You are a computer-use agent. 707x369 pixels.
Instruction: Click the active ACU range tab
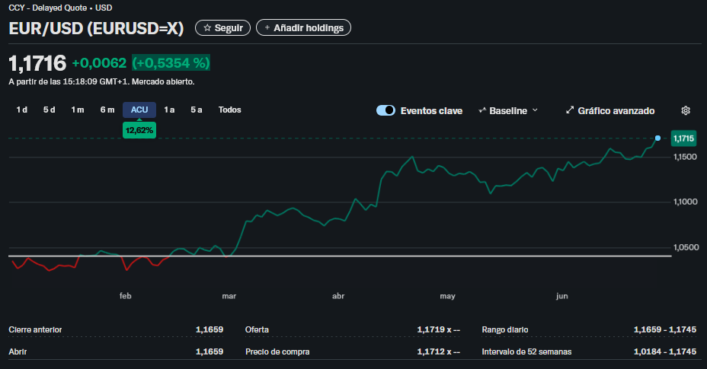tap(139, 110)
